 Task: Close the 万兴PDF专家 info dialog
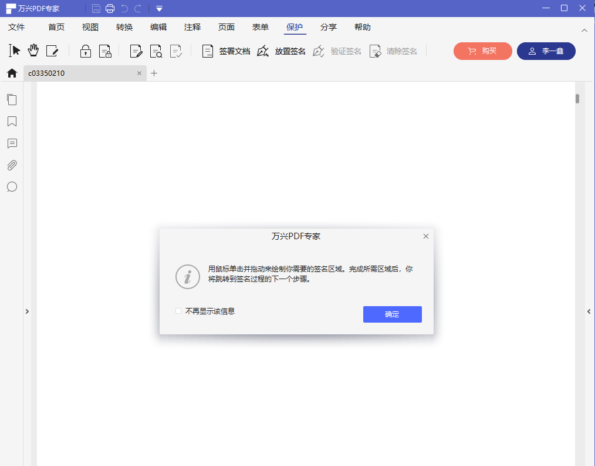(426, 236)
